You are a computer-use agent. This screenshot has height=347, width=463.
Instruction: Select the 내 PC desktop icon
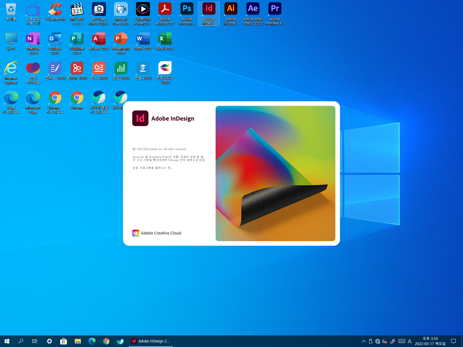coord(11,41)
